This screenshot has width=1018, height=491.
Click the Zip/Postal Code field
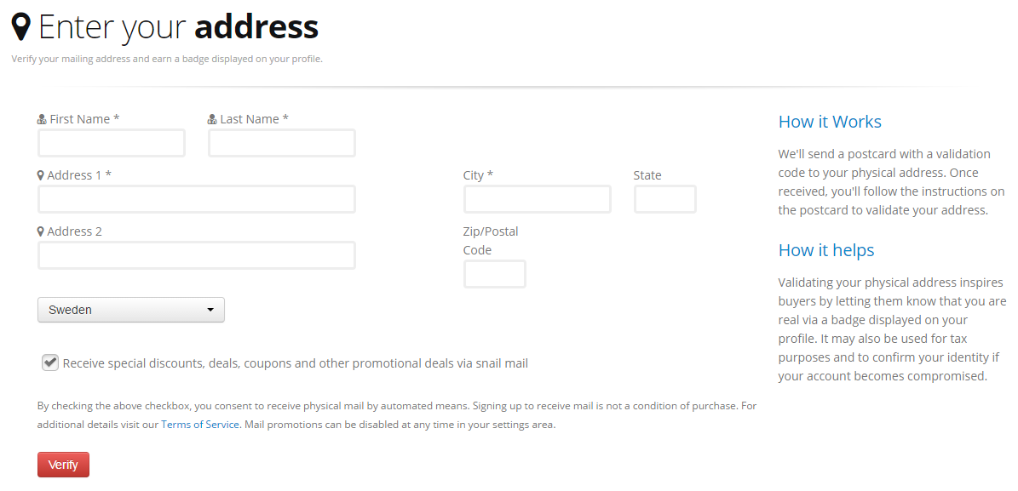[x=495, y=274]
